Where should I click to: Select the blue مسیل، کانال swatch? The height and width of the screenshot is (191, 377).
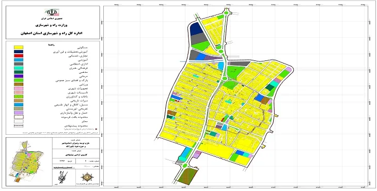tap(19, 104)
